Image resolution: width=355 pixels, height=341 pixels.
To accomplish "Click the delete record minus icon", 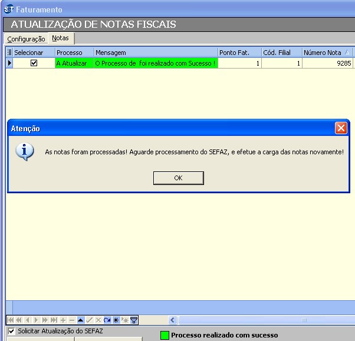I will tap(71, 320).
